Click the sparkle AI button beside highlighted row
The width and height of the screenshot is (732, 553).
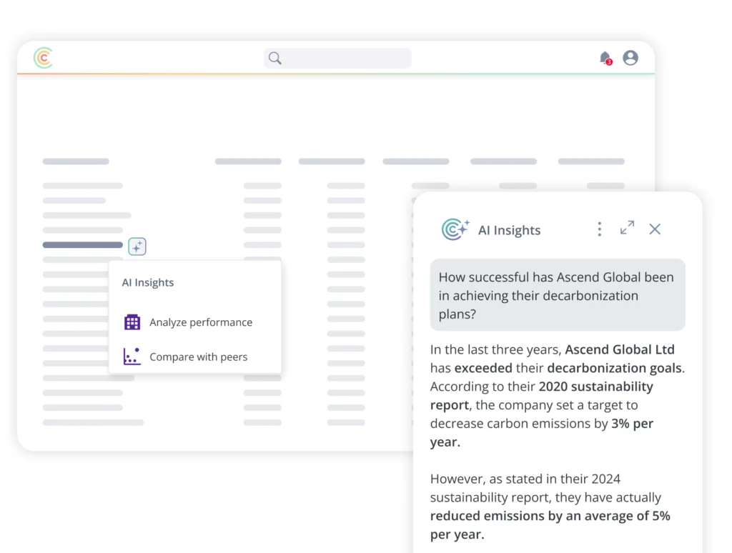coord(137,246)
